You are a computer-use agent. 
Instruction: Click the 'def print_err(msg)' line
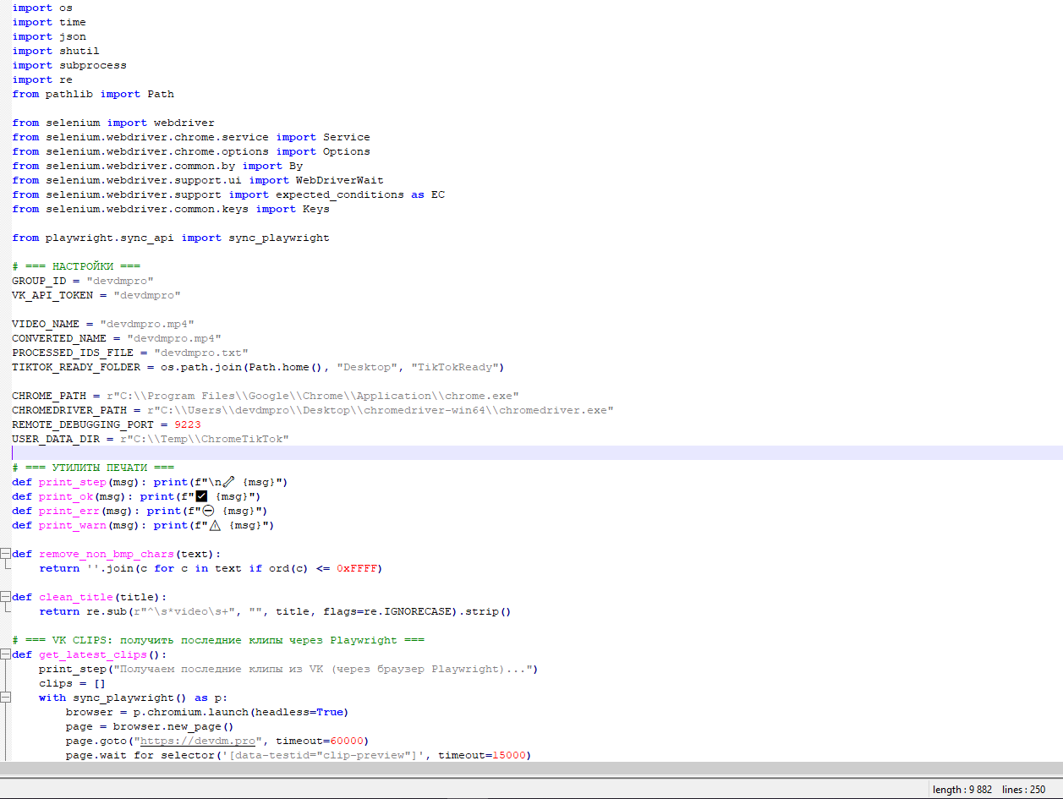coord(140,511)
